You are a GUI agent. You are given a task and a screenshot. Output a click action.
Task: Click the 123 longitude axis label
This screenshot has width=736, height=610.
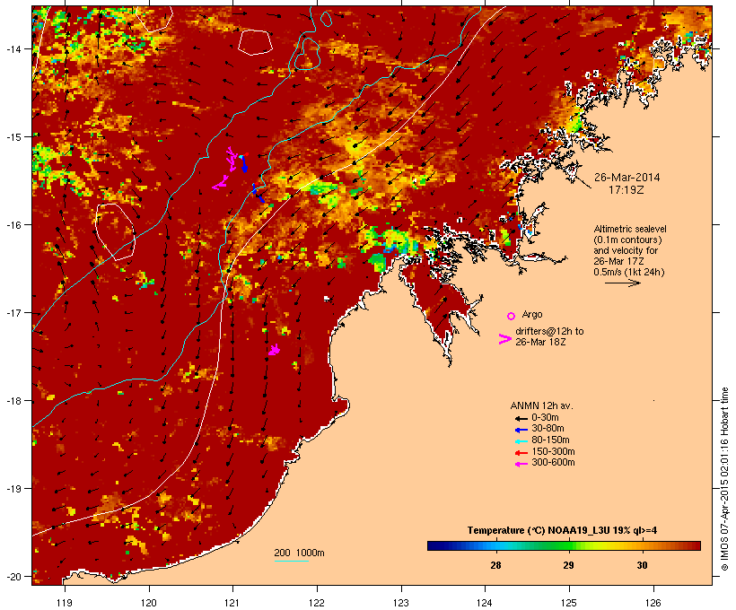[x=401, y=603]
